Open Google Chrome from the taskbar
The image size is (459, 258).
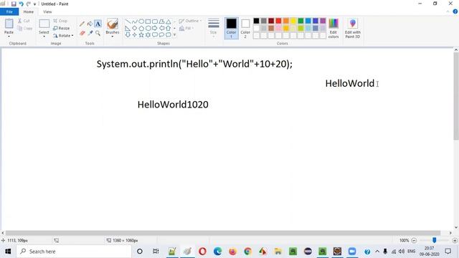click(x=247, y=252)
